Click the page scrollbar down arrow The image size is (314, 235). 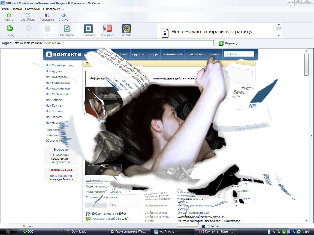tap(306, 221)
